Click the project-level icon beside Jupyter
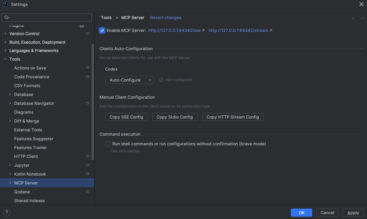This screenshot has width=367, height=219. [x=88, y=165]
